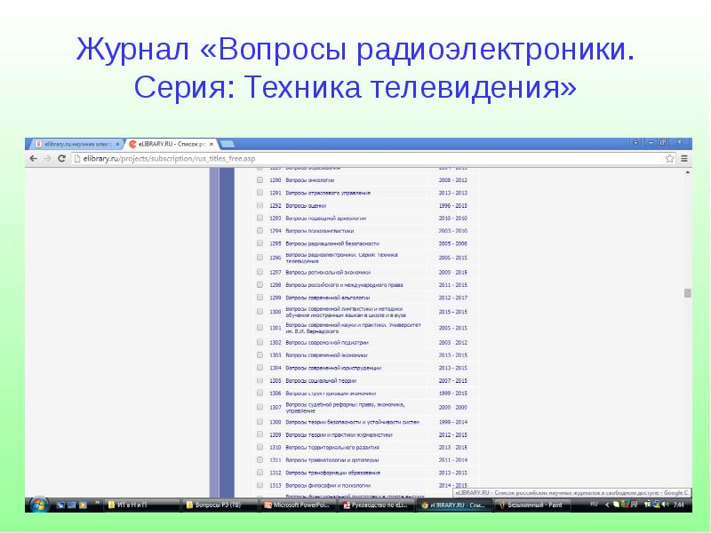The image size is (711, 533).
Task: Open the Windows Start button
Action: click(38, 505)
